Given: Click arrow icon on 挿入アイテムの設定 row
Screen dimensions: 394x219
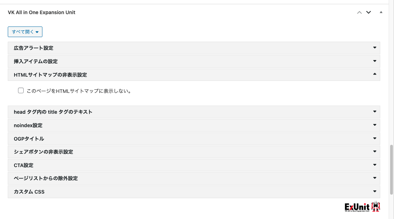Looking at the screenshot, I should click(x=375, y=61).
